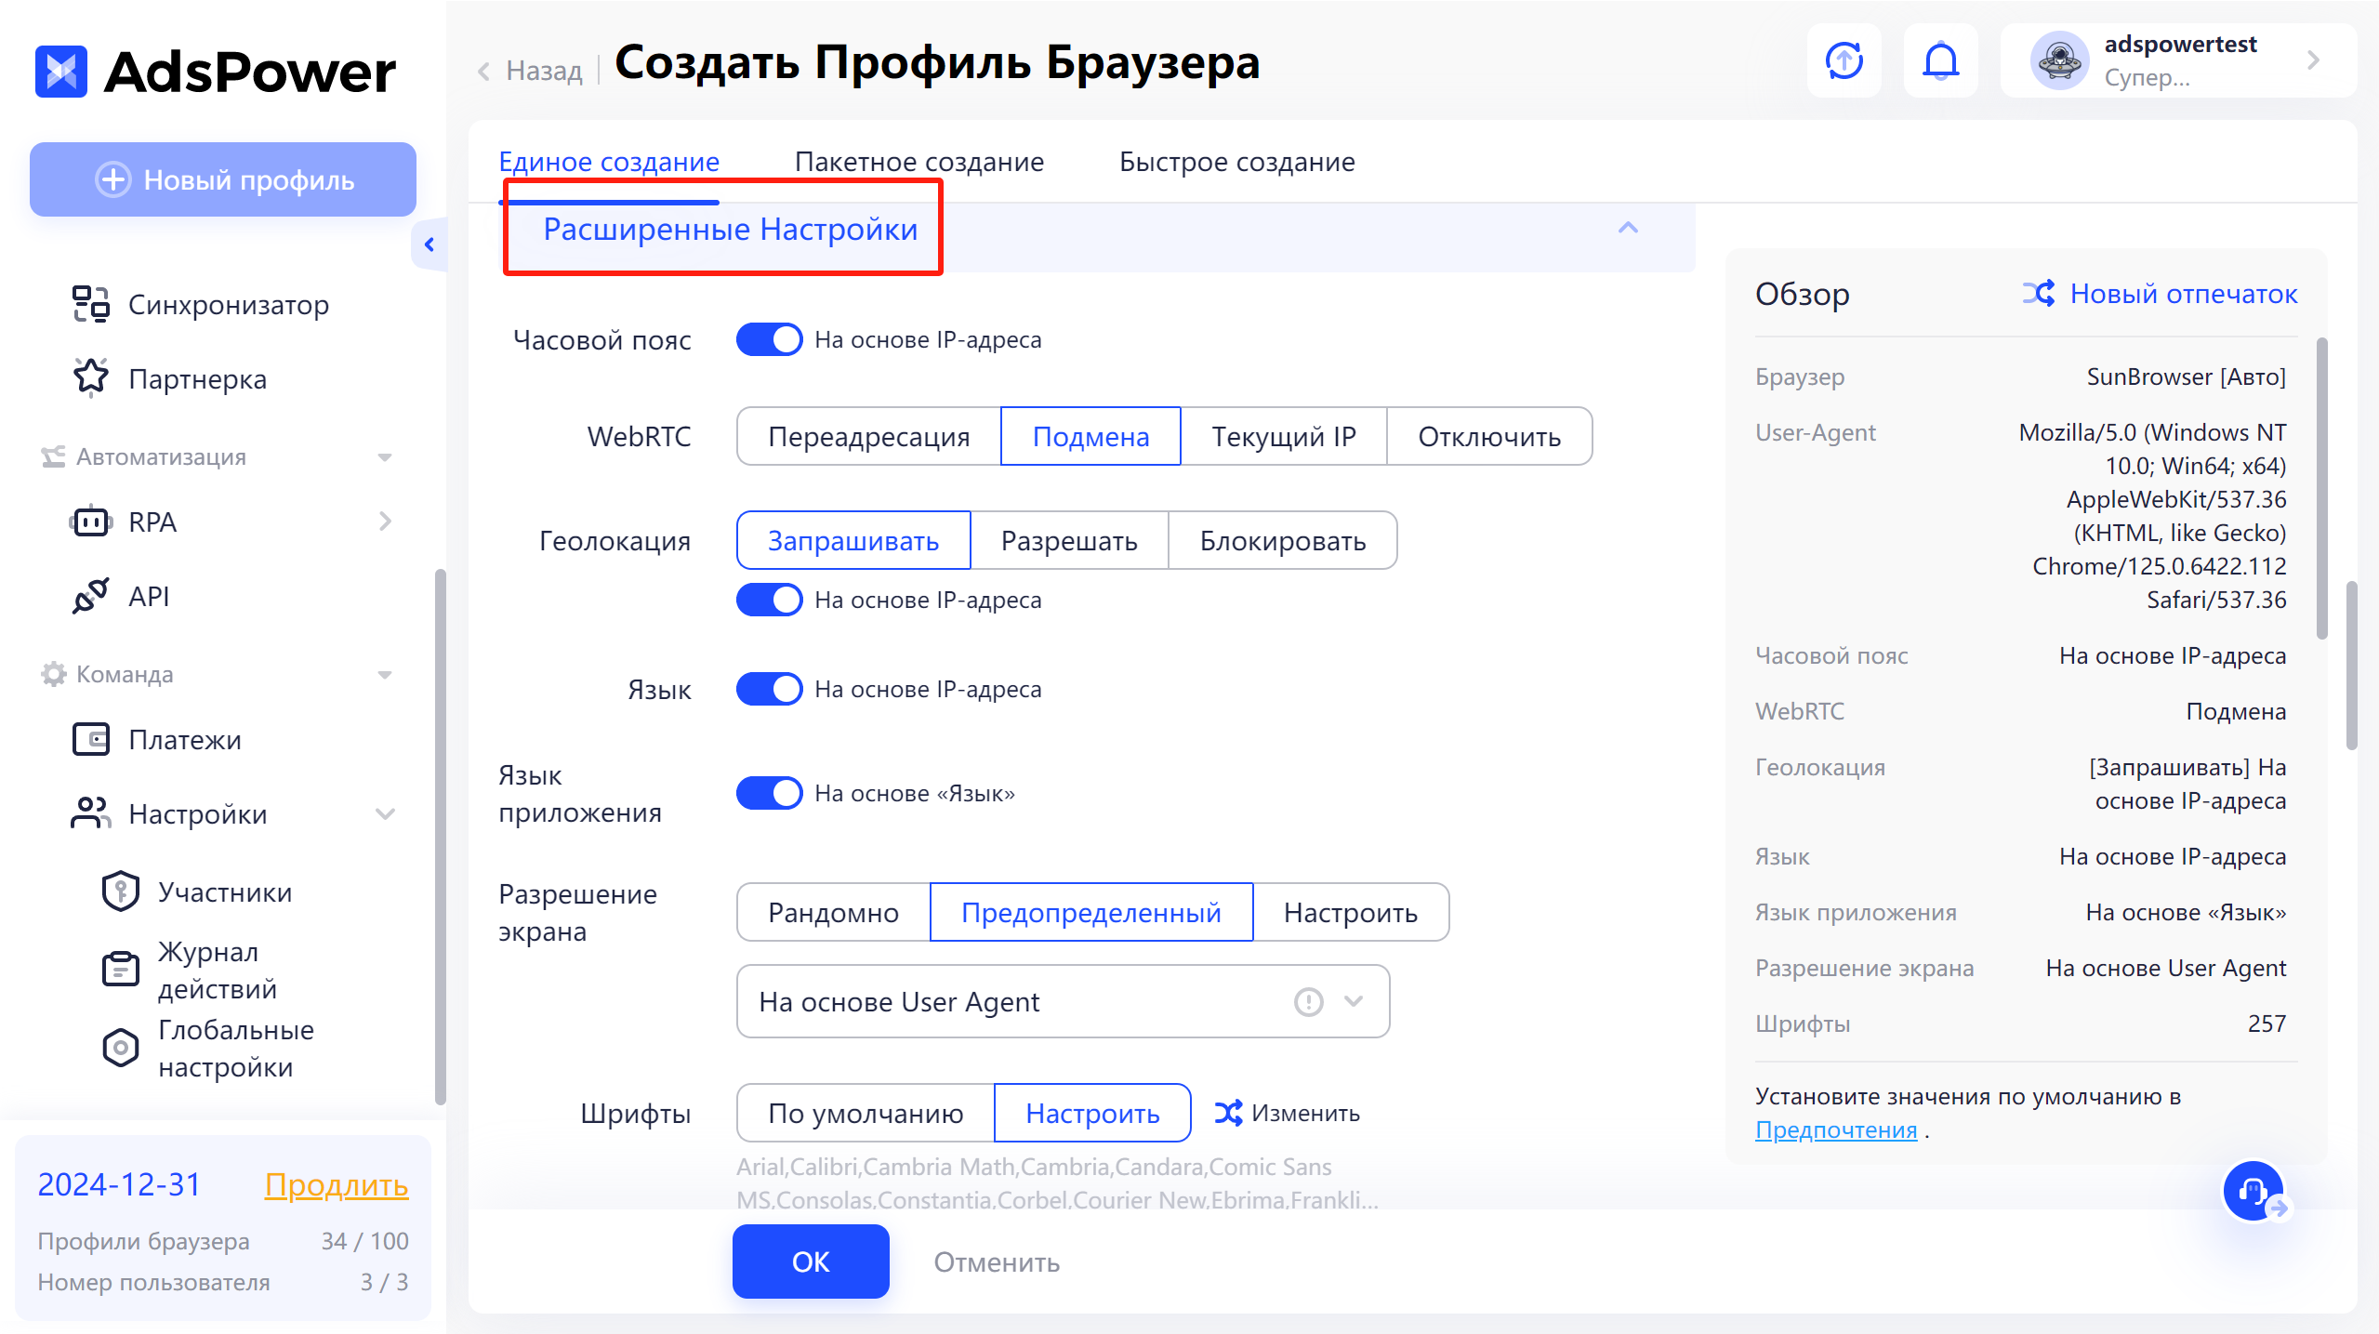Click the update upload icon in header
Image resolution: width=2379 pixels, height=1334 pixels.
click(x=1844, y=61)
